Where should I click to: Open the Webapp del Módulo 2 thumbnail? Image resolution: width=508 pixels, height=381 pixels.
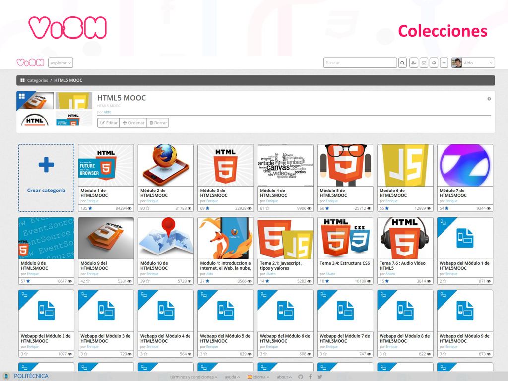[x=46, y=311]
